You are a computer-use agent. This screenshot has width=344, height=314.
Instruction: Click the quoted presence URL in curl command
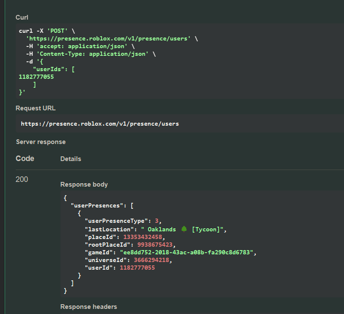[108, 39]
